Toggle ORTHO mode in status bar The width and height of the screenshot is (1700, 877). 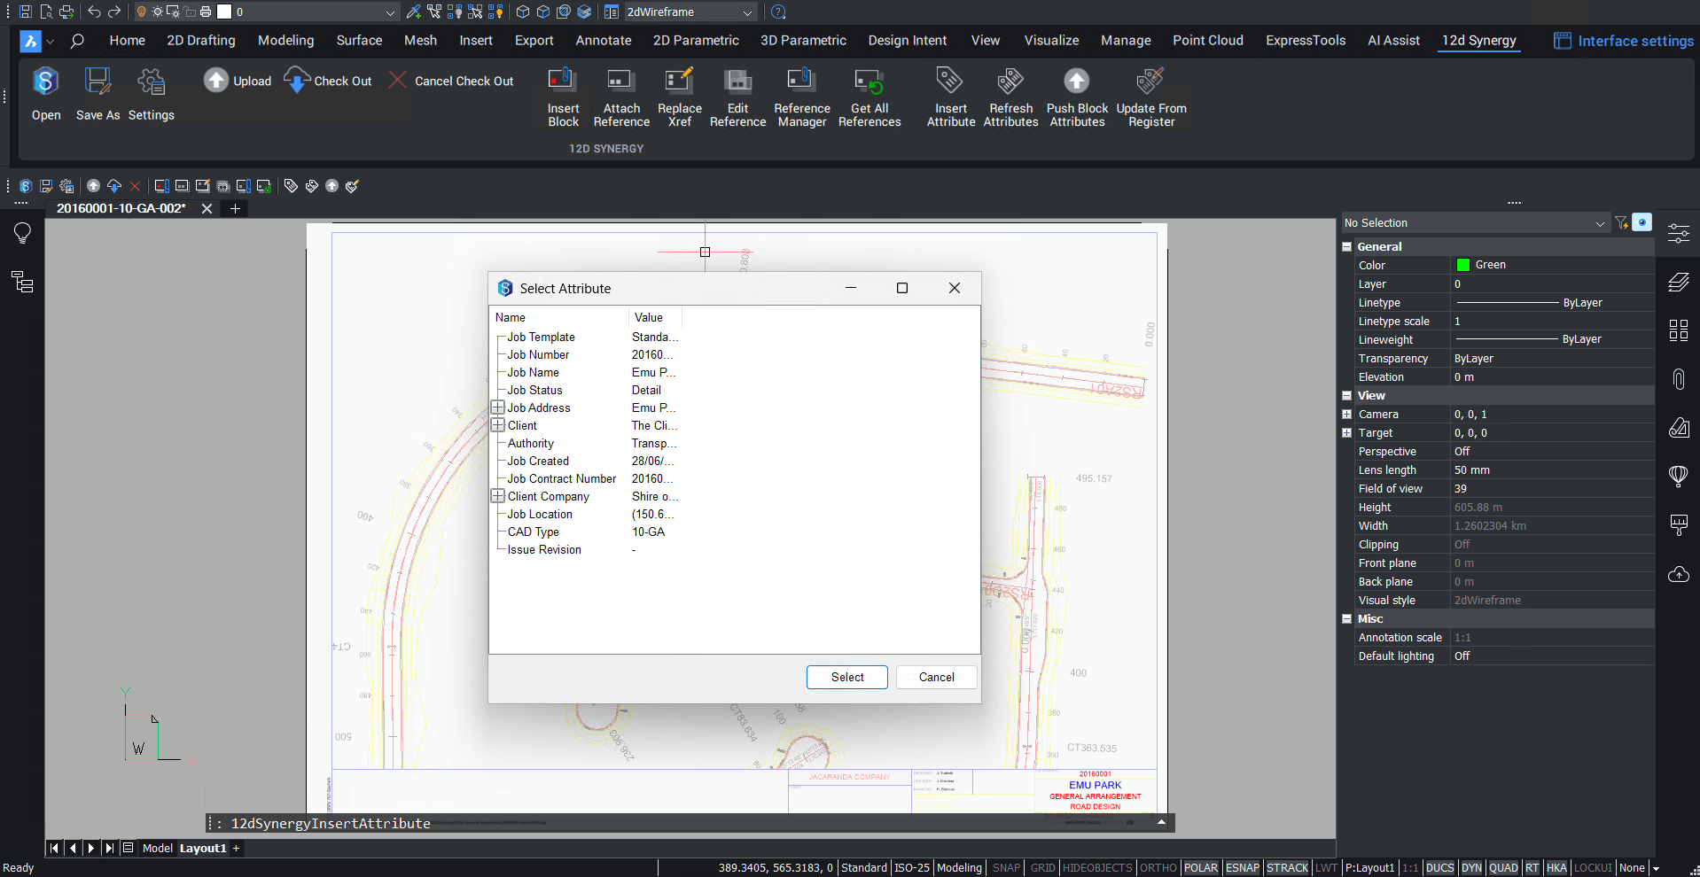pos(1158,868)
